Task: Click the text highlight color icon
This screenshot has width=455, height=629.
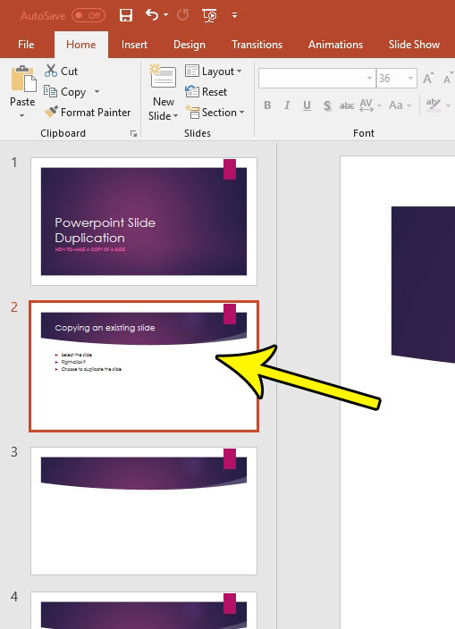Action: click(x=434, y=105)
